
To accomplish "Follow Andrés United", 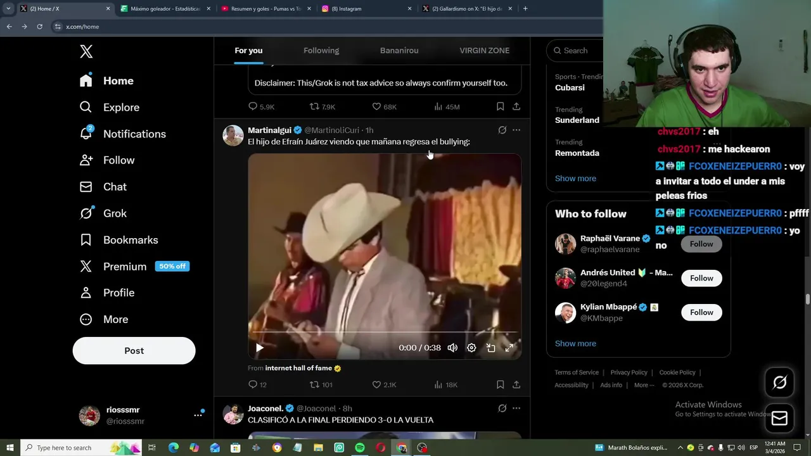I will tap(701, 278).
